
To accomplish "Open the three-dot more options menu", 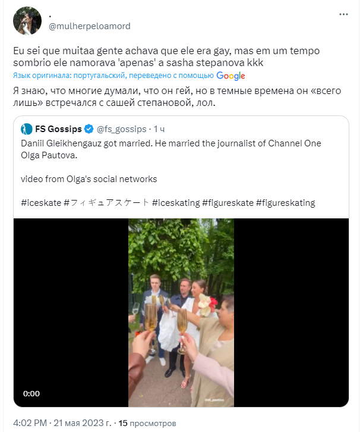I will pyautogui.click(x=343, y=14).
